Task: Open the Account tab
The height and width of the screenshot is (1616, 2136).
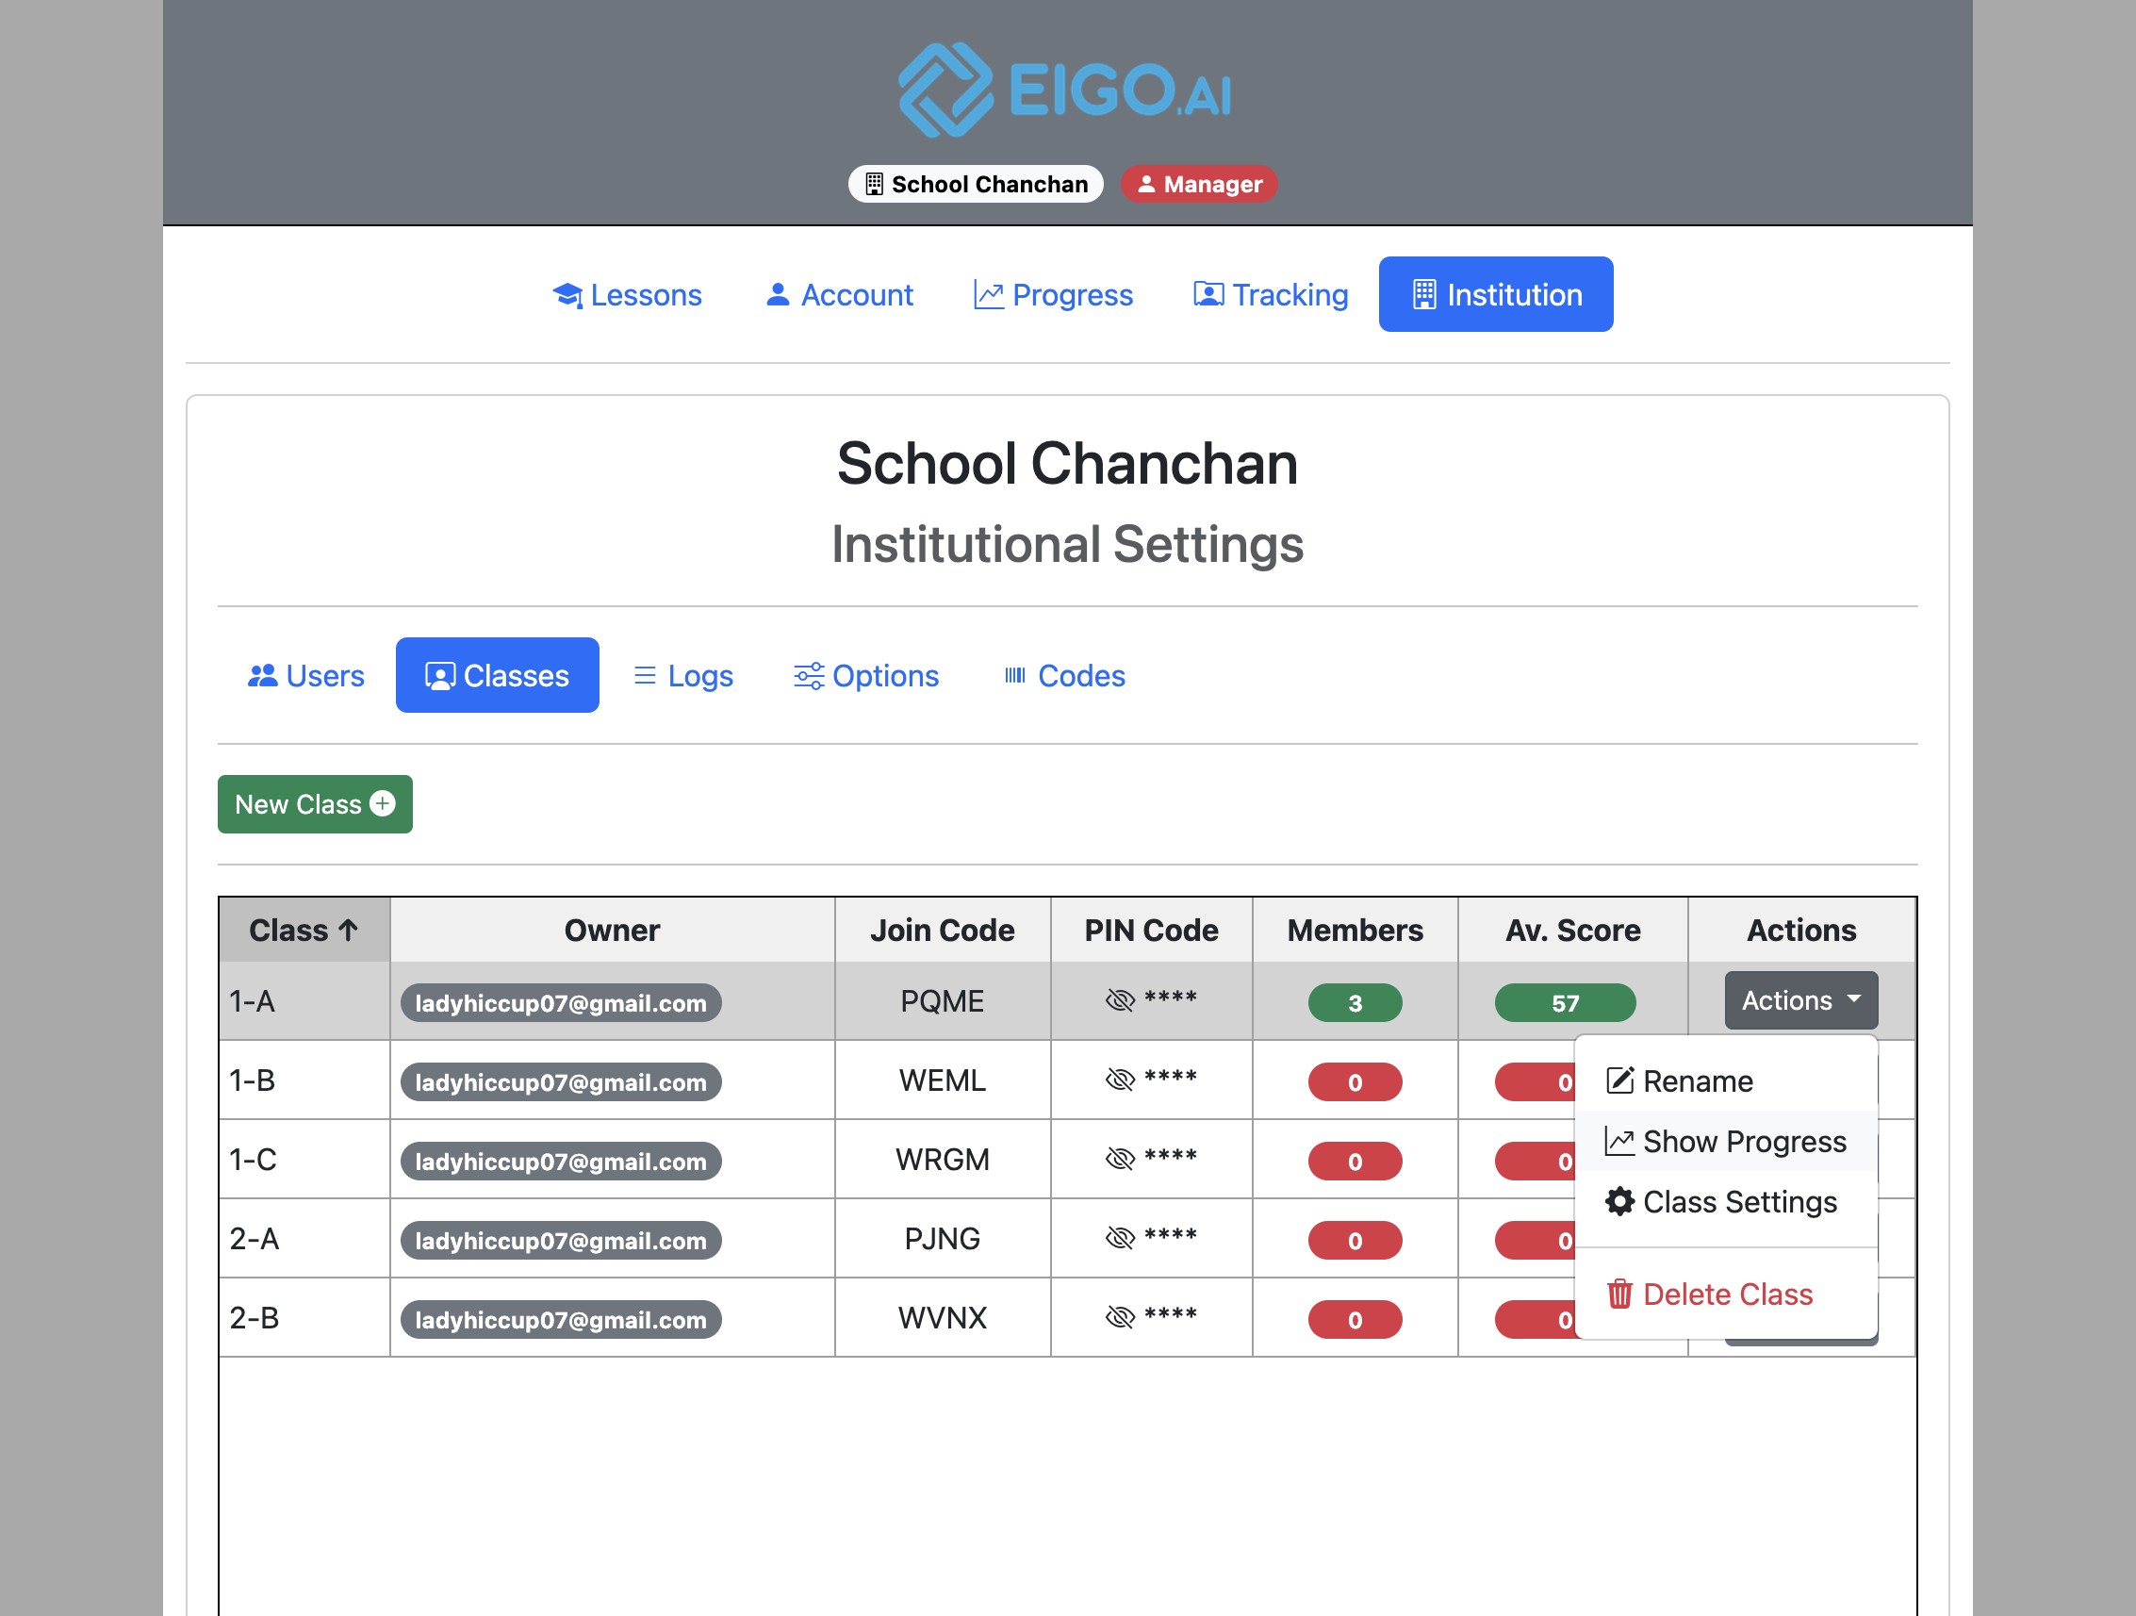Action: pos(838,294)
